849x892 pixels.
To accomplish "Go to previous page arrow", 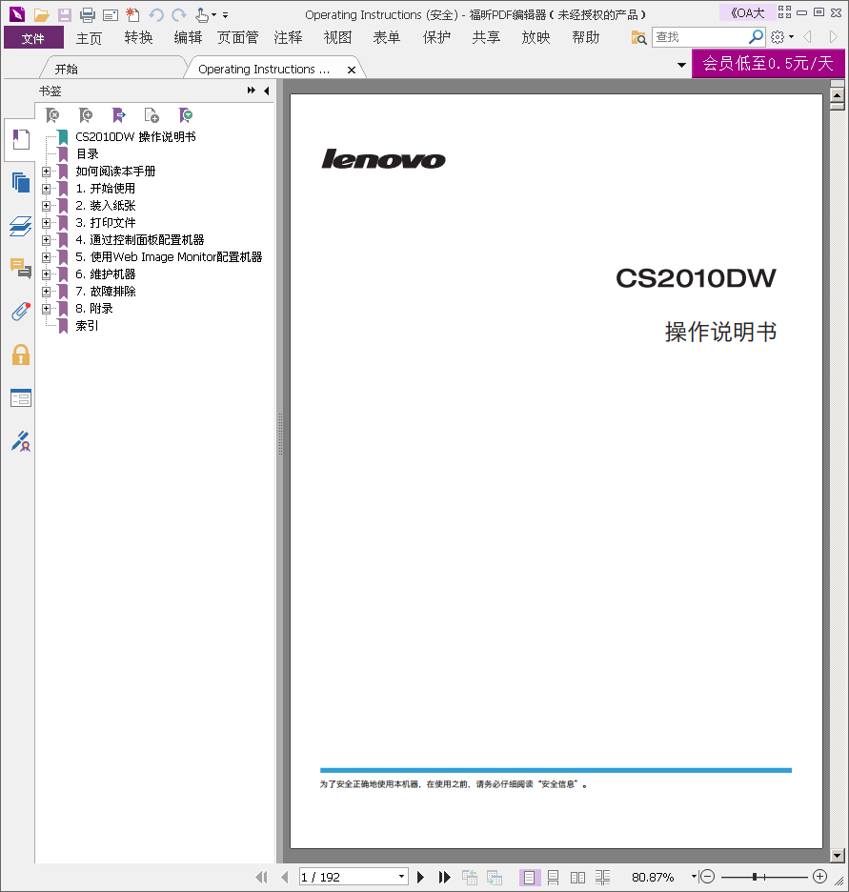I will (x=284, y=877).
